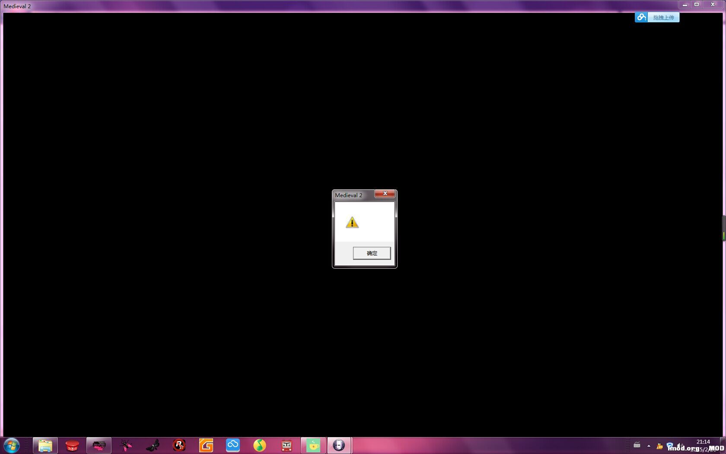Screen dimensions: 726x454
Task: Switch to the Medieval 2 helmet taskbar icon
Action: (x=339, y=445)
